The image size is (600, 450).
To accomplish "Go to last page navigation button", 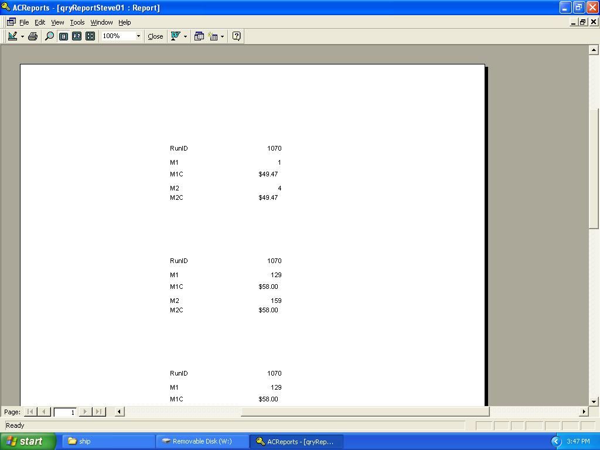I will (x=98, y=412).
